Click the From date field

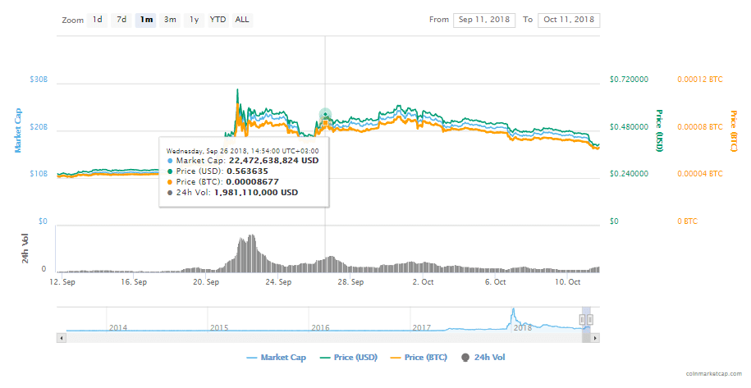pyautogui.click(x=483, y=20)
